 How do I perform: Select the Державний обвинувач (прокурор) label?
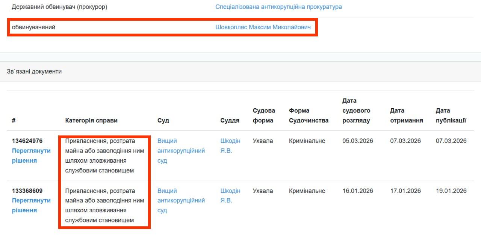point(60,7)
